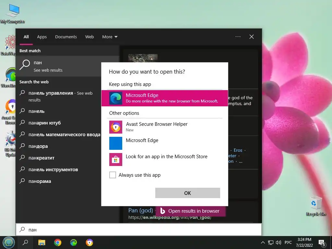Close the search panel with X

point(252,37)
